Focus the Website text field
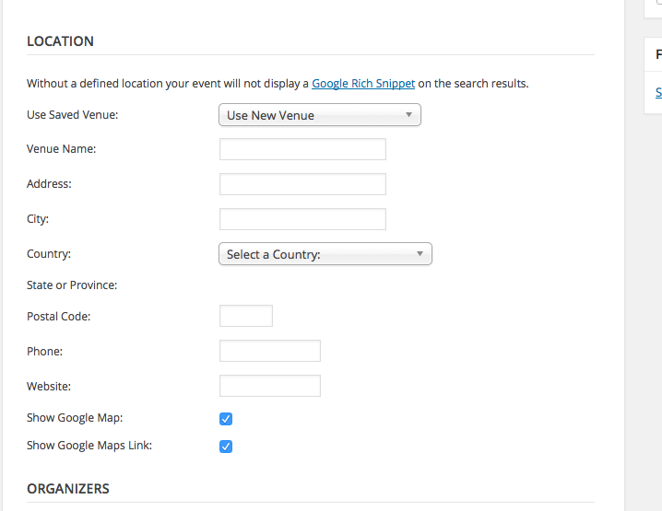The width and height of the screenshot is (662, 511). pyautogui.click(x=270, y=386)
